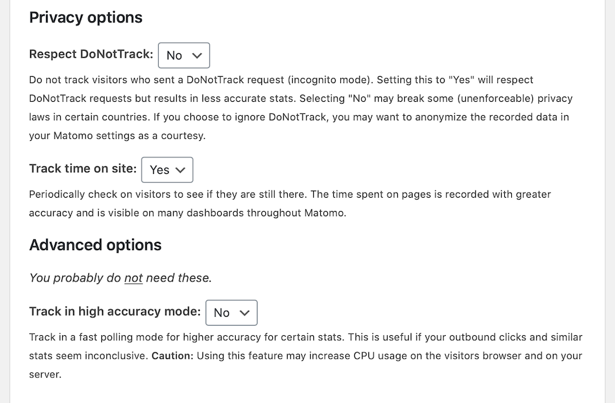Click the "Respect DoNotTrack:" label
The image size is (615, 403).
coord(91,54)
